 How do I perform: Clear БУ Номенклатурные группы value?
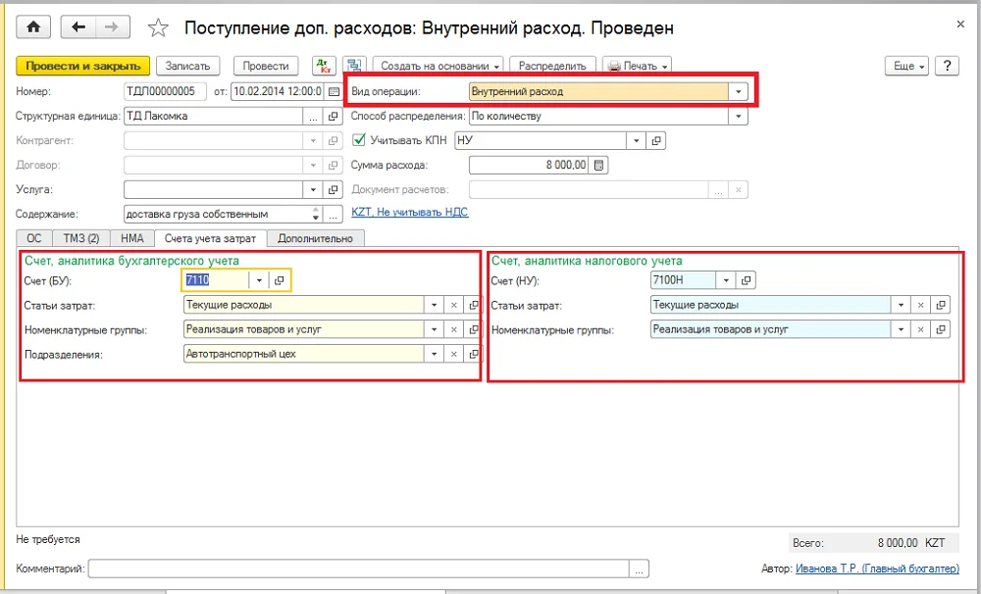(x=453, y=329)
